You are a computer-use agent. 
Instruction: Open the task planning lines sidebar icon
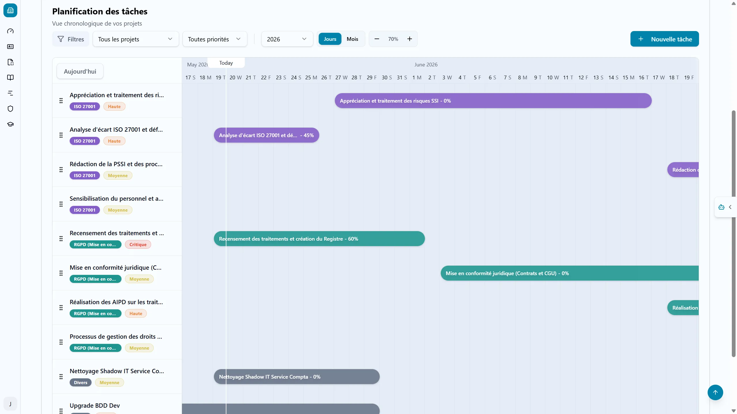point(10,93)
